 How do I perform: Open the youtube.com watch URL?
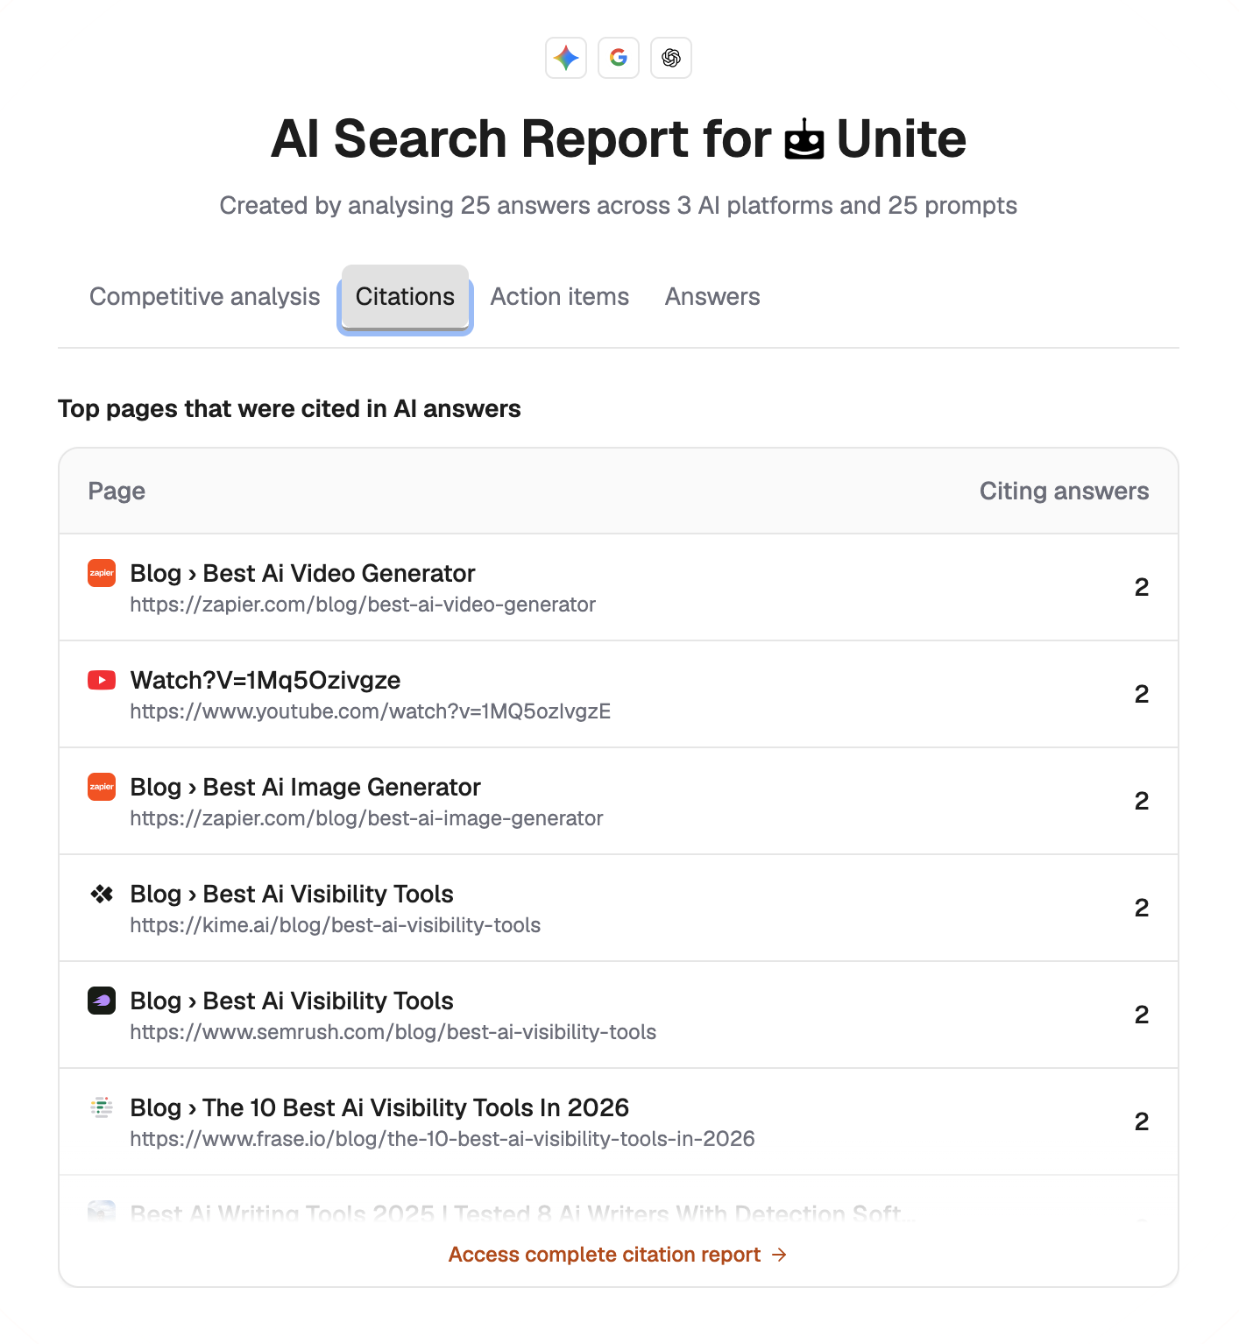tap(371, 711)
